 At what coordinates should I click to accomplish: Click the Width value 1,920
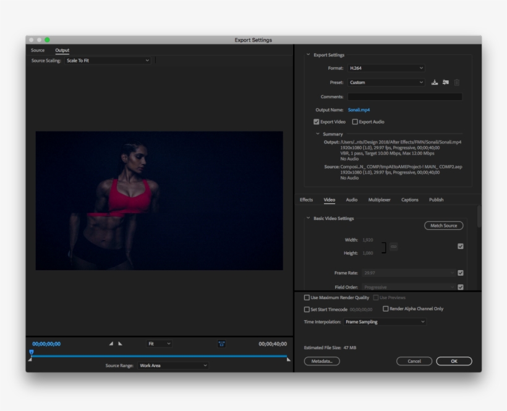(x=368, y=240)
